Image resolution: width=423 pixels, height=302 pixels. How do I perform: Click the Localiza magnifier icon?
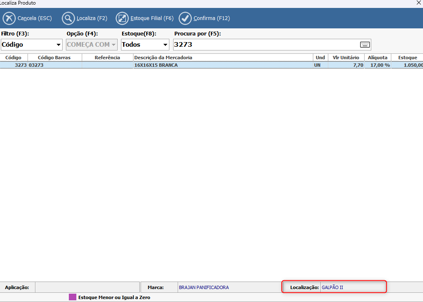(x=68, y=18)
